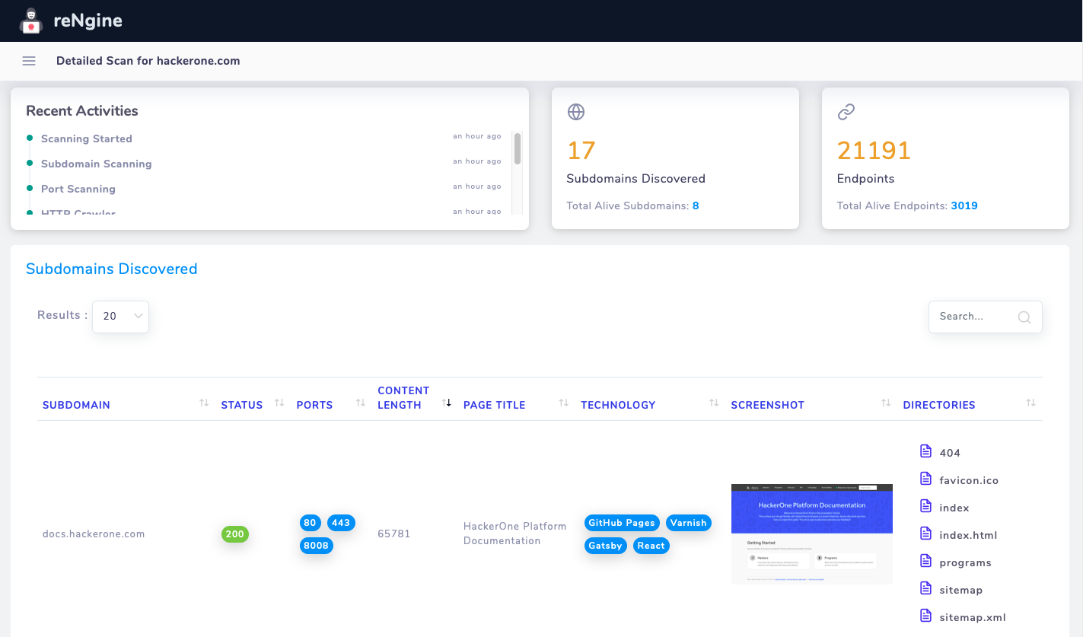Click the 404 directory name

(x=950, y=453)
